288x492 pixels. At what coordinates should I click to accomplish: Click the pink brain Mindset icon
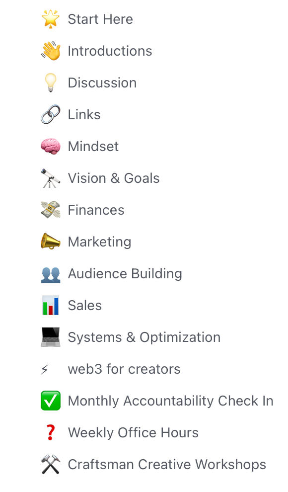pyautogui.click(x=51, y=146)
